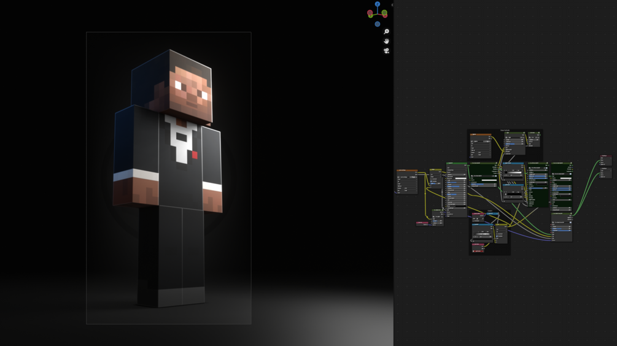Select the bottom-right dark green group node

coord(562,227)
